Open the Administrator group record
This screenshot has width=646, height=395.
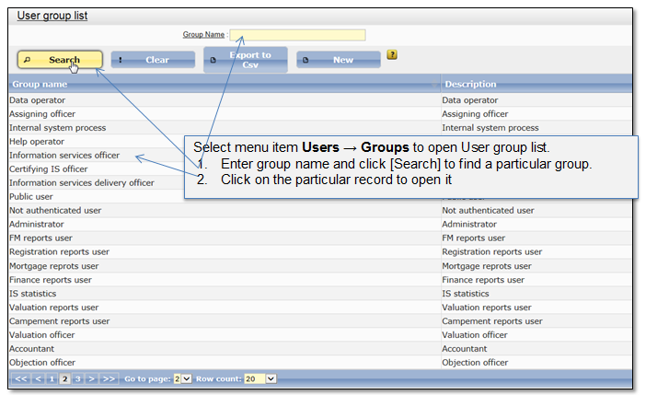(x=35, y=225)
